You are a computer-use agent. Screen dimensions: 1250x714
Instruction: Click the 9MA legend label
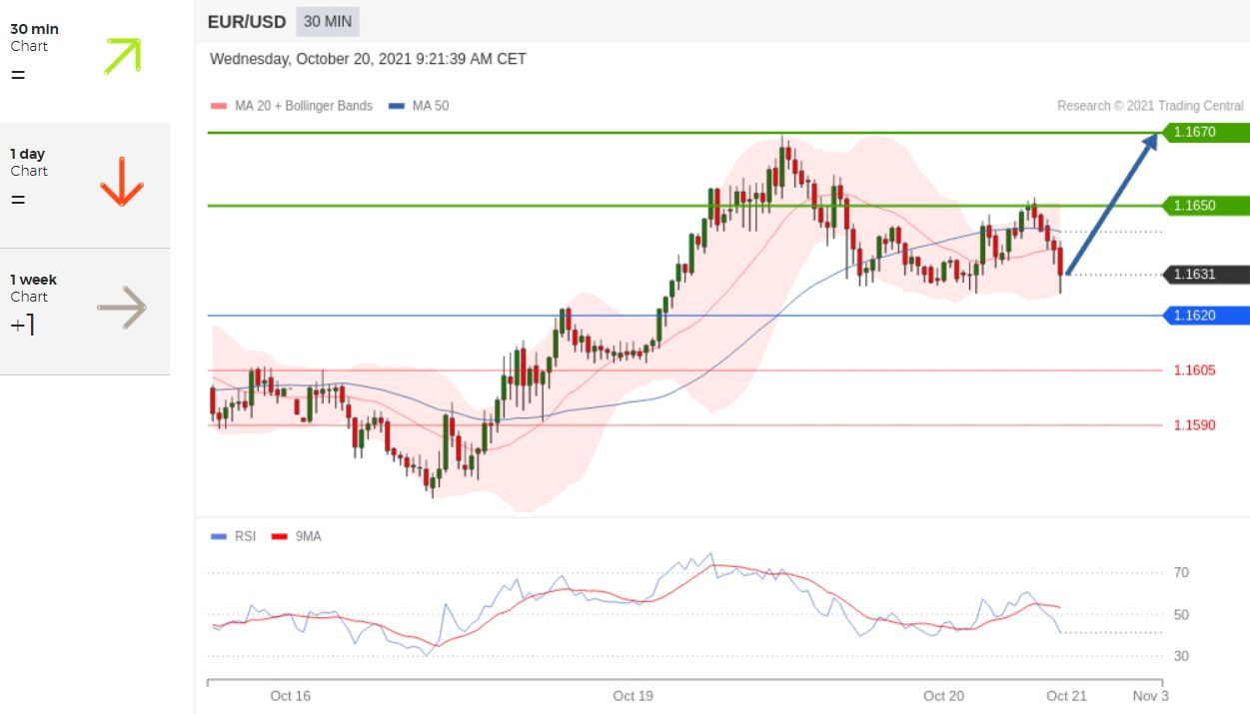pyautogui.click(x=309, y=536)
